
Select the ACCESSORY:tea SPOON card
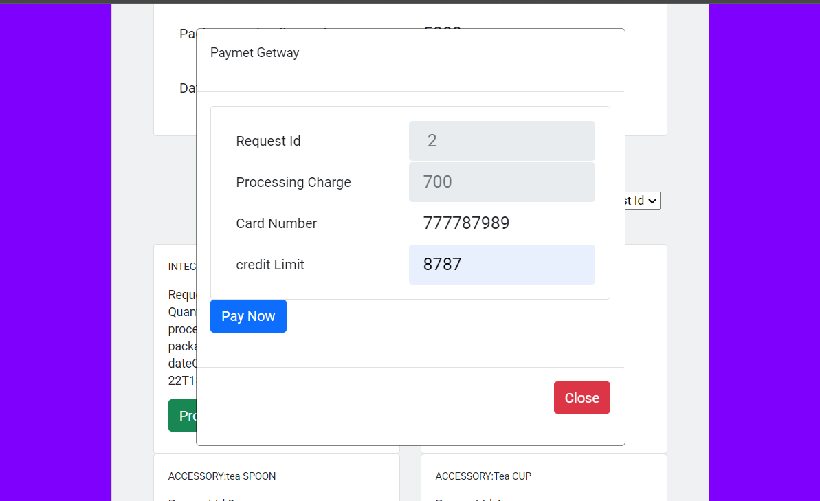point(223,476)
